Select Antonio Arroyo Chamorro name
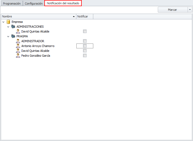193x141 pixels. point(38,46)
